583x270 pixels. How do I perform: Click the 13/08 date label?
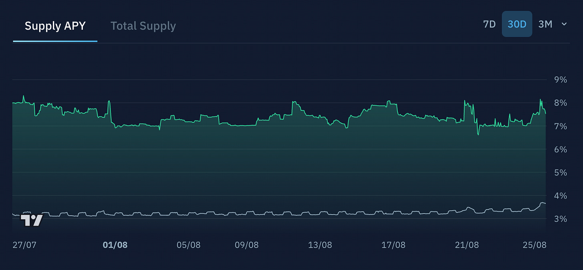(x=320, y=245)
